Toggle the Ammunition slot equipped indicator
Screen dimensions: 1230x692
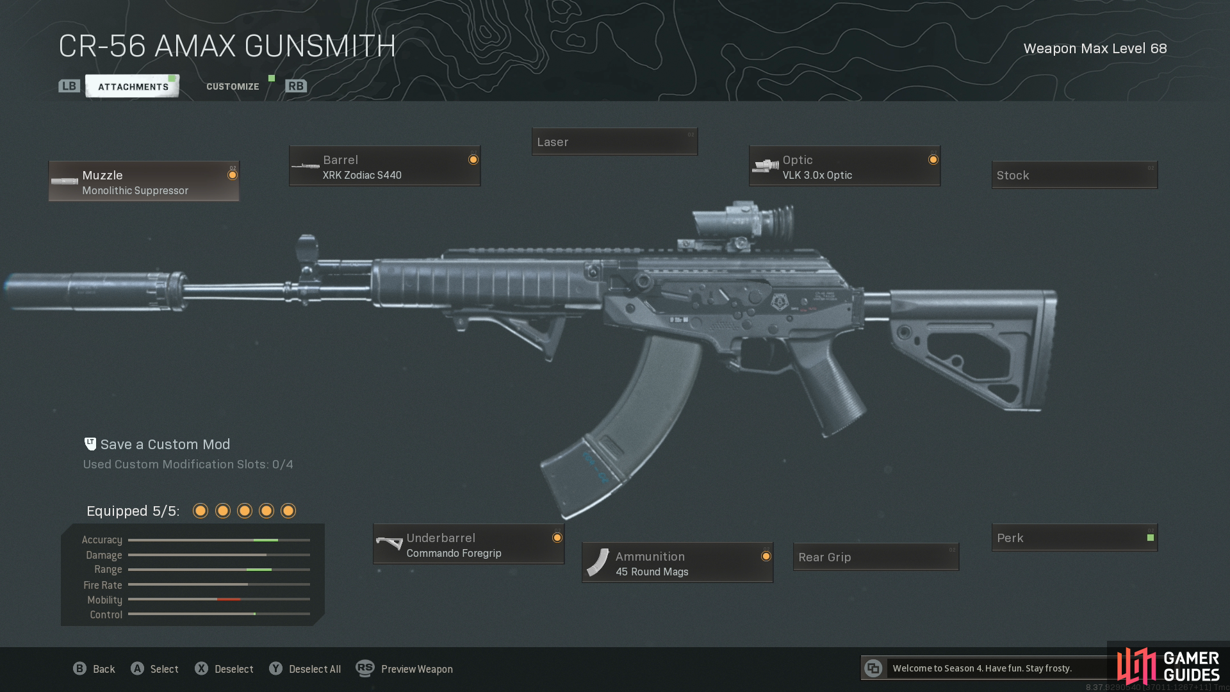point(766,556)
